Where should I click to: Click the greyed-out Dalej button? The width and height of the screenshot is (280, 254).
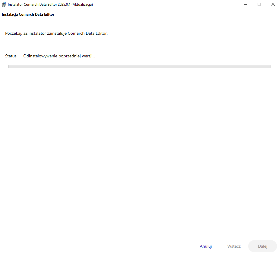262,246
